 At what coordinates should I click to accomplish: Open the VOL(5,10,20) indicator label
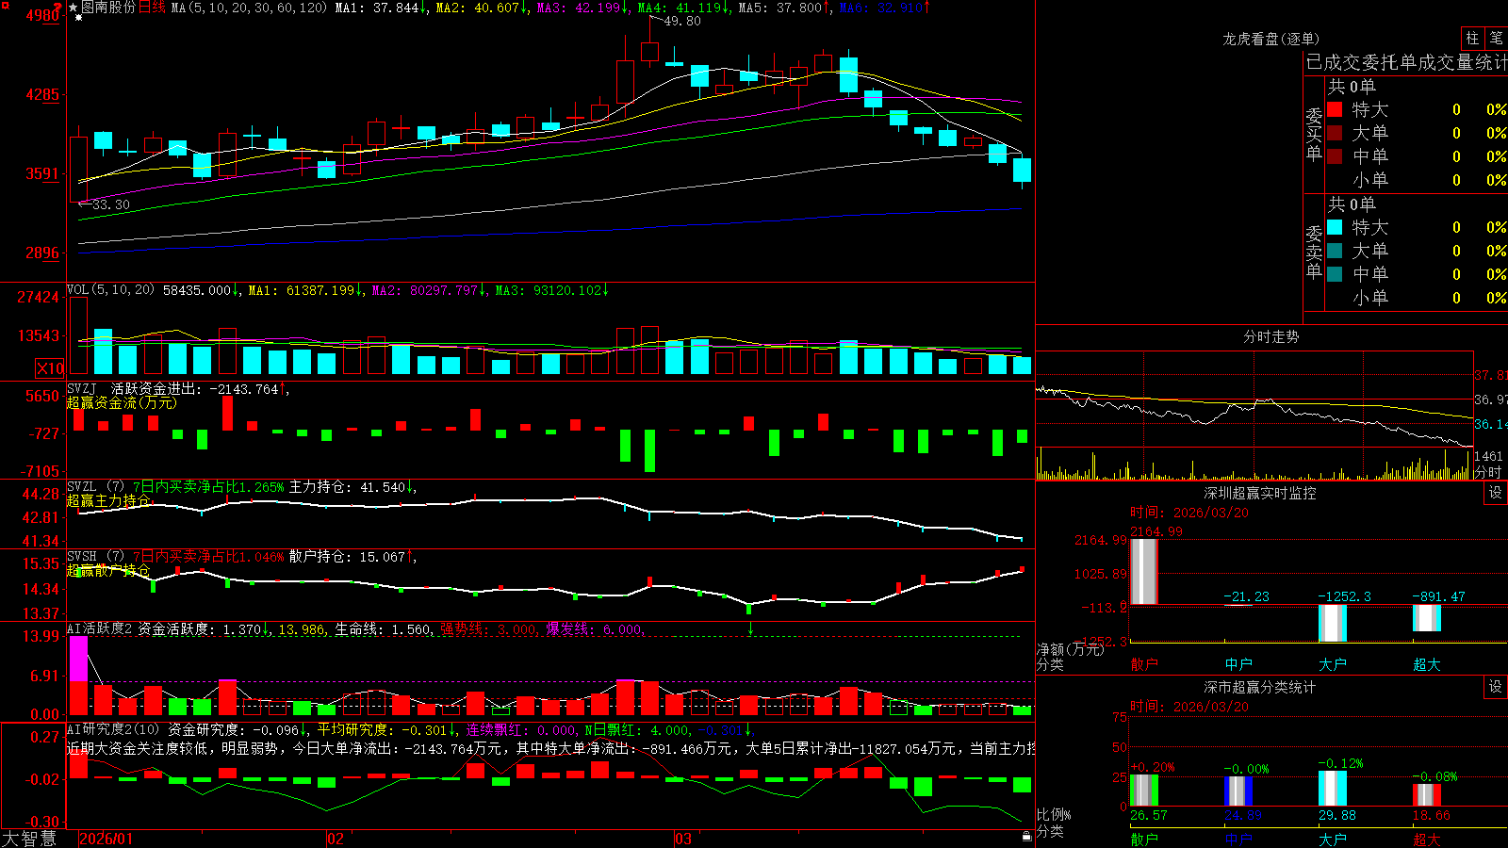click(110, 290)
